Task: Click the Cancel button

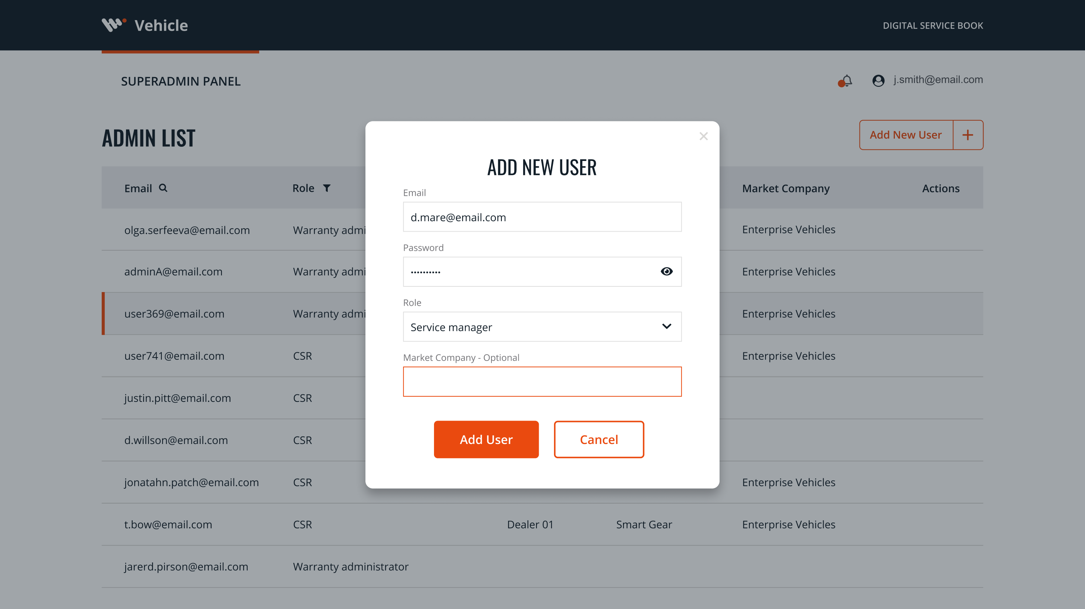Action: tap(598, 440)
